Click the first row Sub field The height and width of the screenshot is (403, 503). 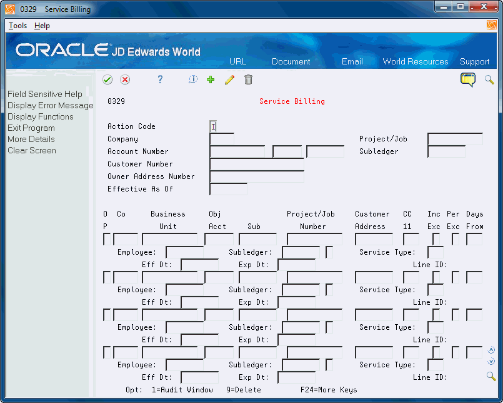(x=257, y=239)
